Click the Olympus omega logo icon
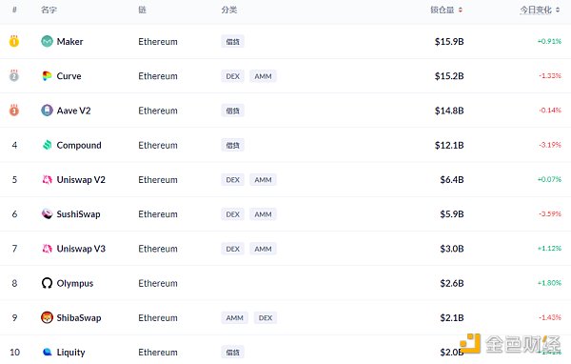571x364 pixels. [x=47, y=283]
